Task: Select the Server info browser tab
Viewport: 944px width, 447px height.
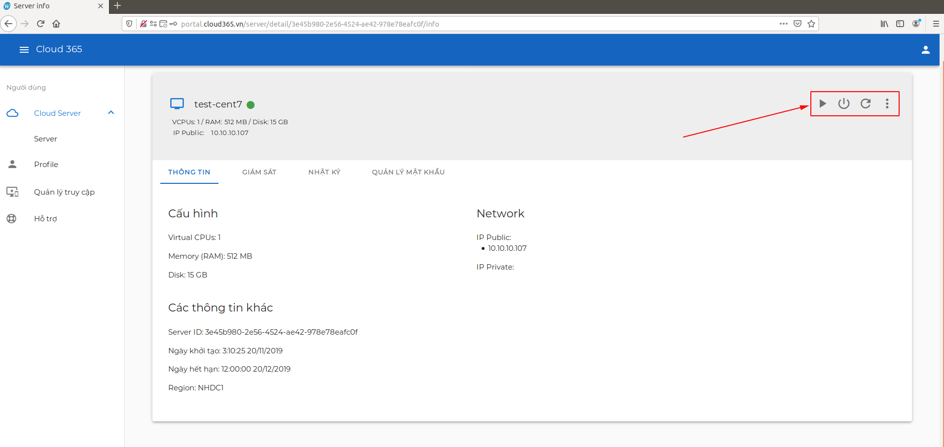Action: tap(54, 6)
